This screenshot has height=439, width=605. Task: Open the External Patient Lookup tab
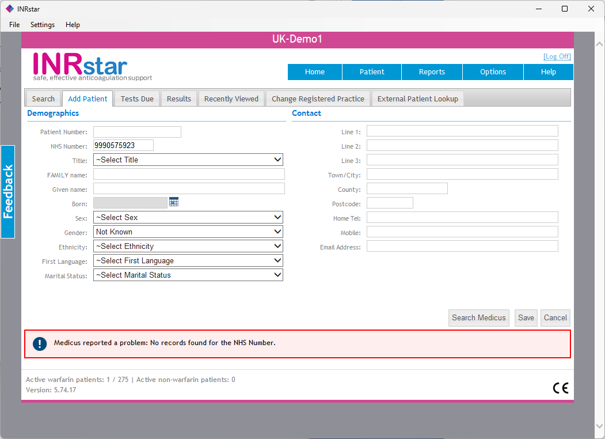click(418, 99)
